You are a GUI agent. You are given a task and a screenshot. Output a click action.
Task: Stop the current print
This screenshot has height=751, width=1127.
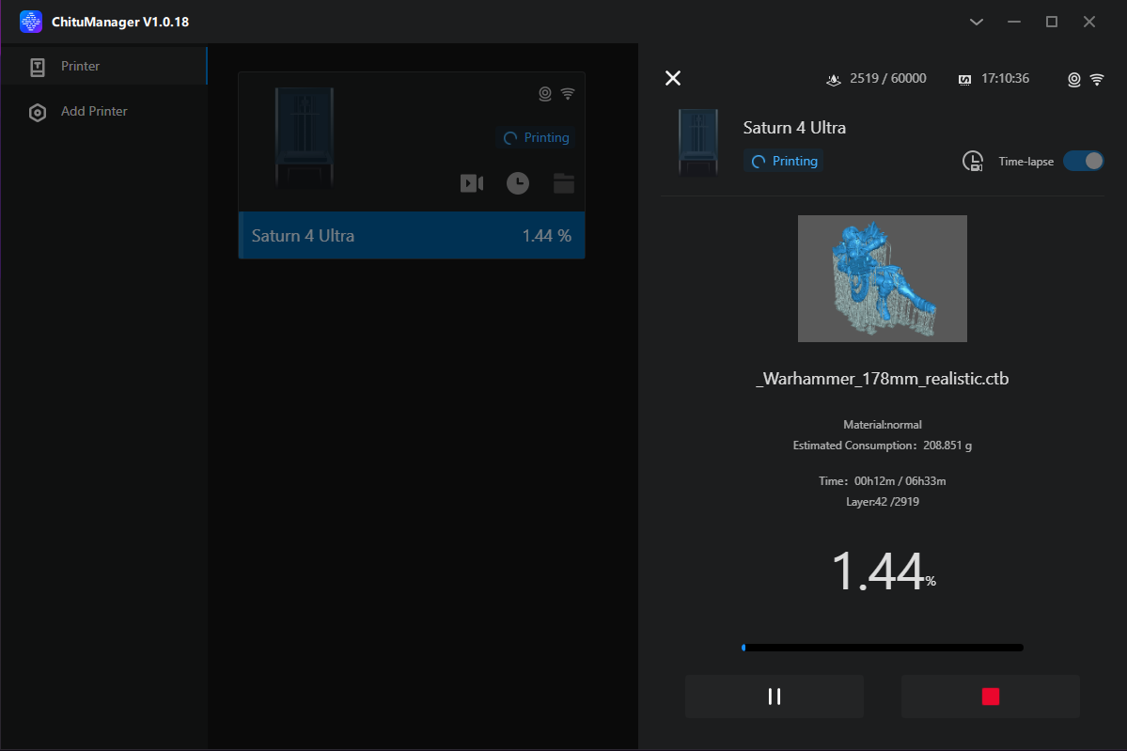(991, 696)
